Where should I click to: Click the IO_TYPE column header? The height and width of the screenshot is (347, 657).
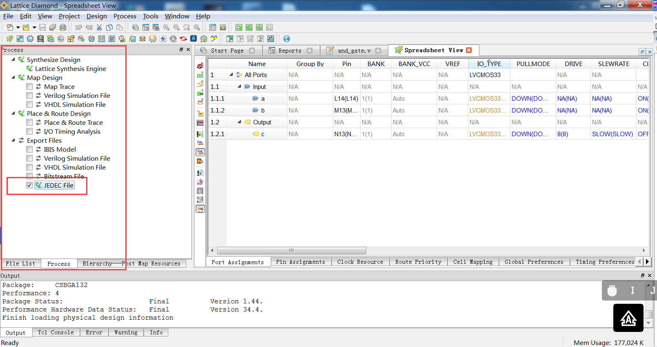[489, 64]
